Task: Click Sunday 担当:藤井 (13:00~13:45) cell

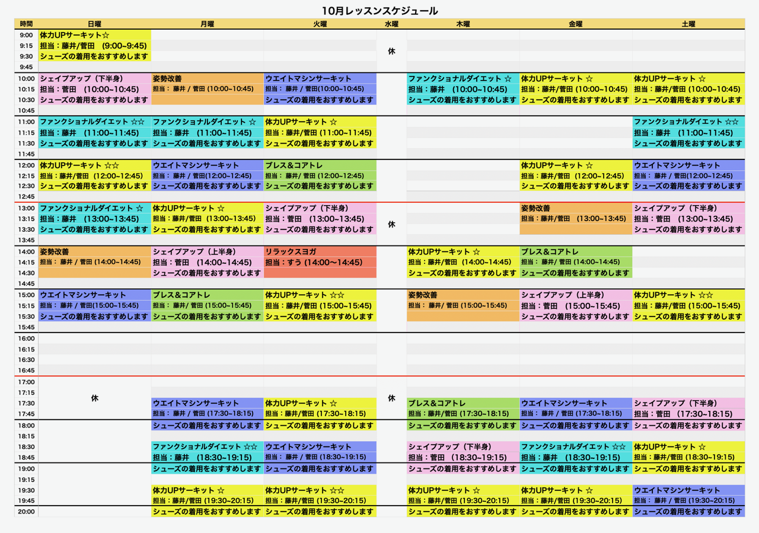Action: 95,219
